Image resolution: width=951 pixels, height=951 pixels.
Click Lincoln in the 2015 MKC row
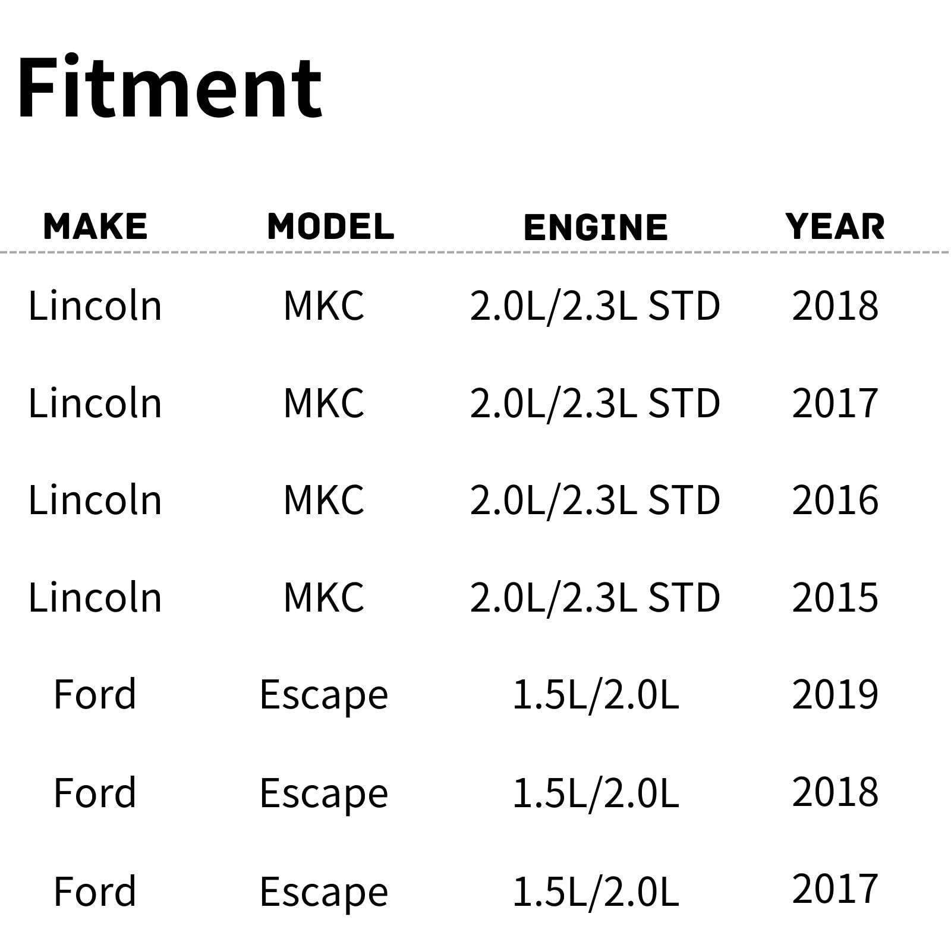click(95, 597)
